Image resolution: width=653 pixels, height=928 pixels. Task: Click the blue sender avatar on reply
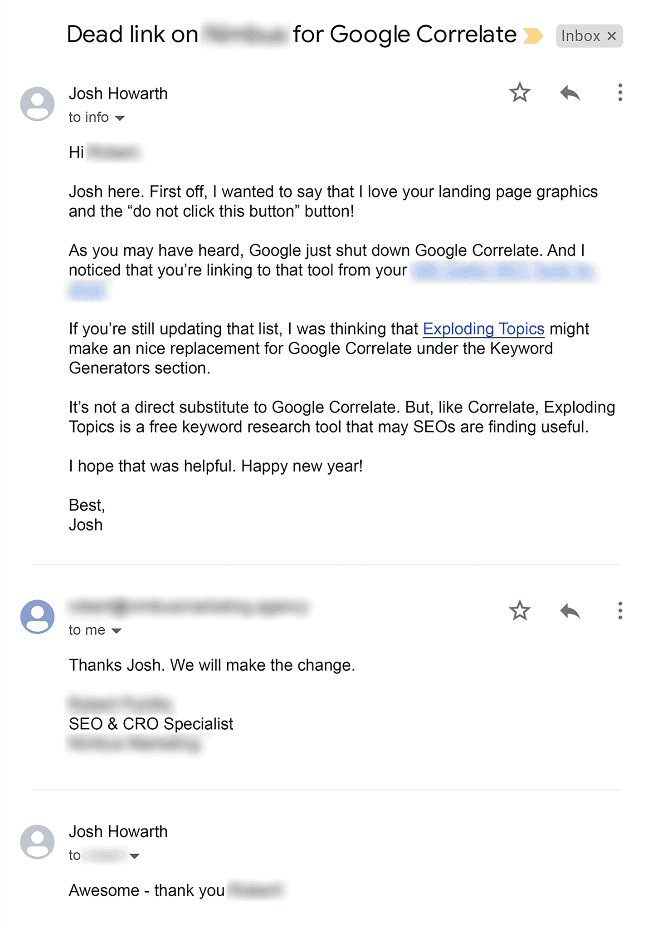tap(37, 617)
